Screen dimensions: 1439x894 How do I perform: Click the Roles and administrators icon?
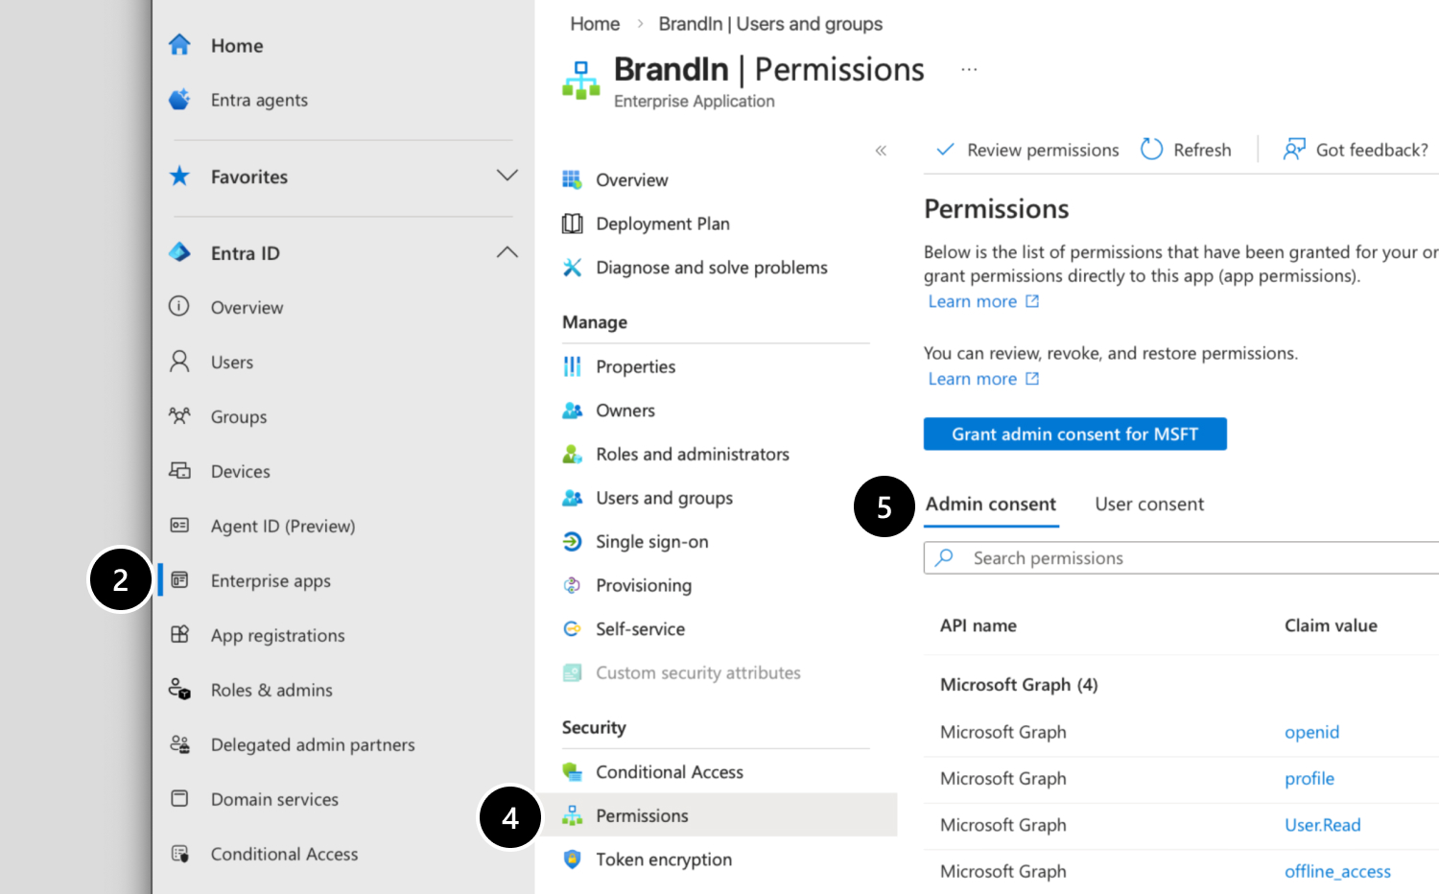tap(572, 455)
